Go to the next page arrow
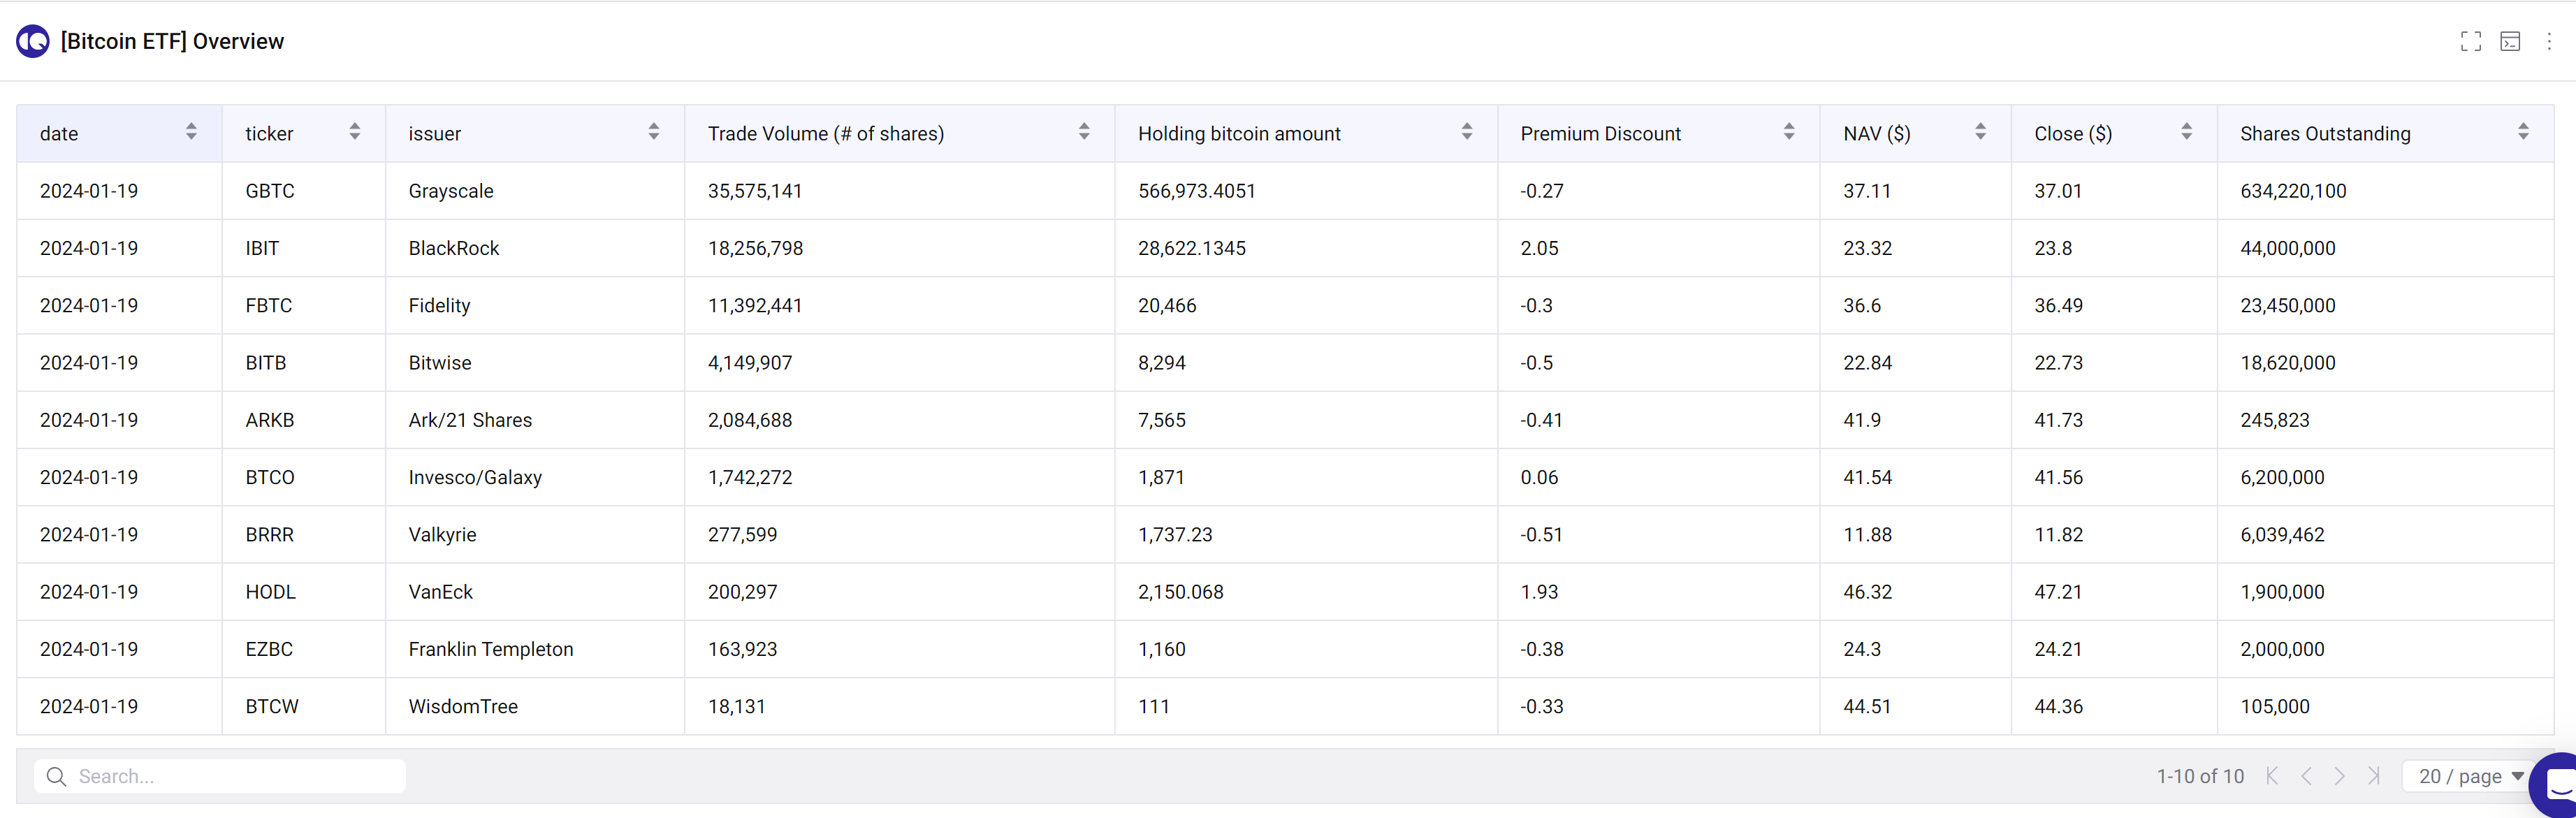2576x818 pixels. (2340, 776)
